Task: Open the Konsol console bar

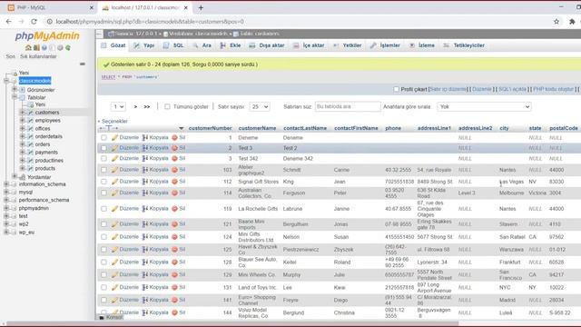Action: (x=110, y=317)
